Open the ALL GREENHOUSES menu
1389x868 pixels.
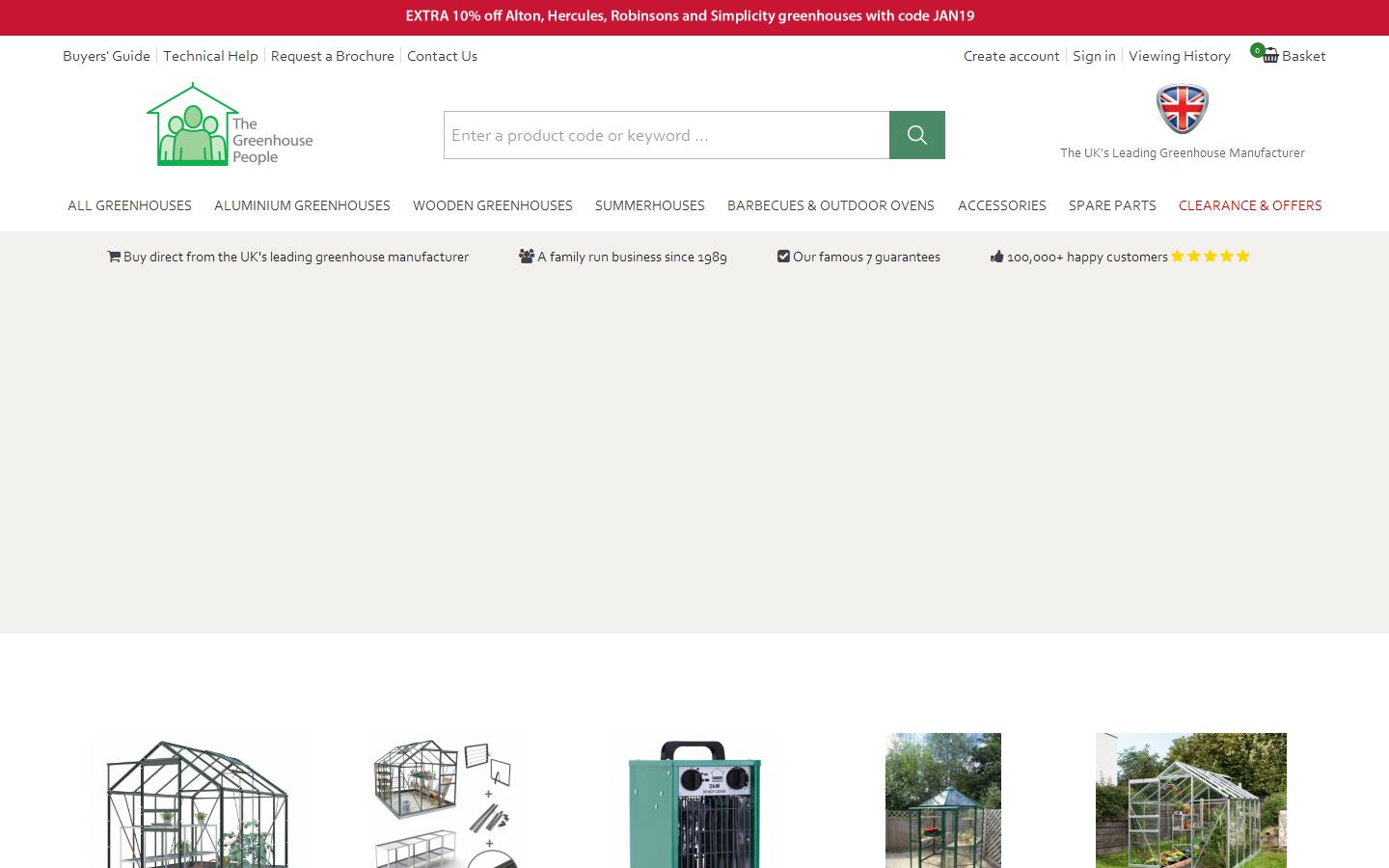pyautogui.click(x=129, y=205)
